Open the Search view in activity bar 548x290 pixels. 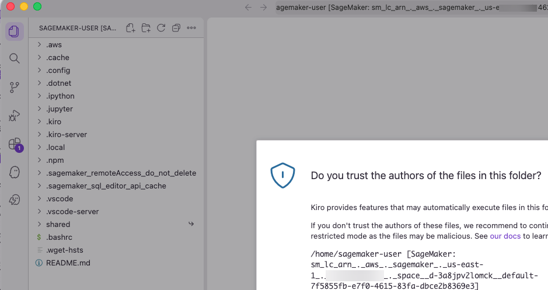click(15, 58)
